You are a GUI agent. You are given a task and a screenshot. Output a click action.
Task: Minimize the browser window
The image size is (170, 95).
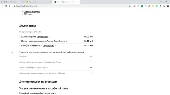(x=161, y=2)
